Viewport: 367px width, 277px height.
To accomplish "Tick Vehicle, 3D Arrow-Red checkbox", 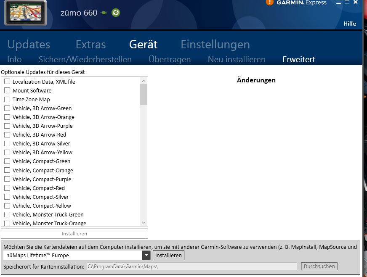I will (7, 135).
